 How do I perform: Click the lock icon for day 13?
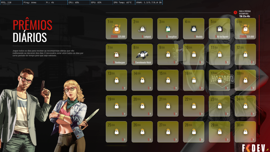click(x=117, y=80)
